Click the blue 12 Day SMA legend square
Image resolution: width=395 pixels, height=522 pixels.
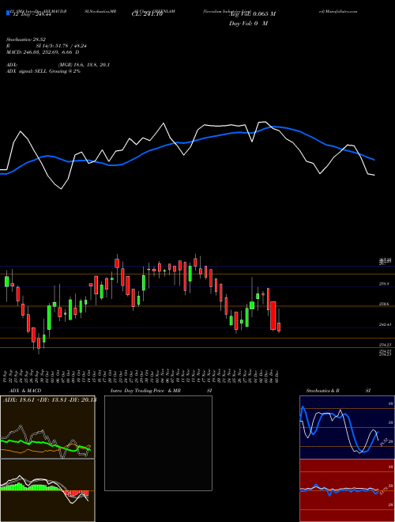(x=8, y=13)
